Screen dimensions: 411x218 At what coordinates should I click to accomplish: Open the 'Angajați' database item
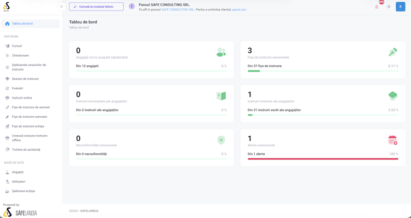[18, 172]
